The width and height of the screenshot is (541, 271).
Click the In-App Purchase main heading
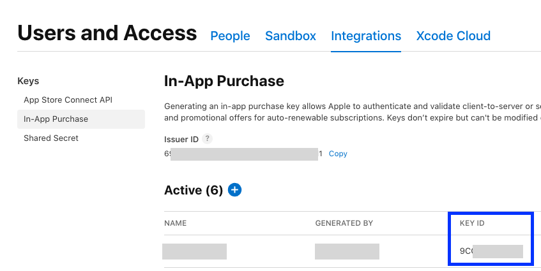224,81
